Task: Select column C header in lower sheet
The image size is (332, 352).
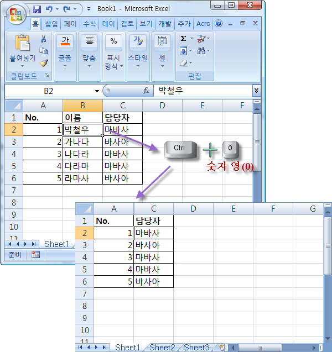Action: [x=153, y=209]
